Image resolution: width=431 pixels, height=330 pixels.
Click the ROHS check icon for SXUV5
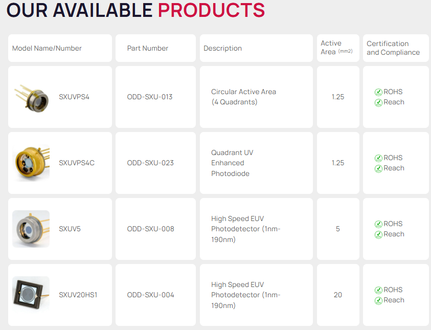click(378, 224)
